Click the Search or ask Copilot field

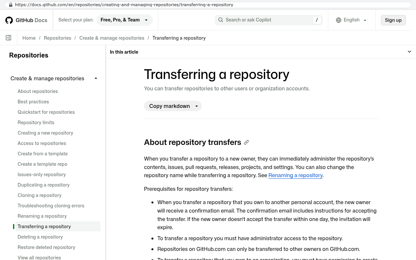(269, 20)
